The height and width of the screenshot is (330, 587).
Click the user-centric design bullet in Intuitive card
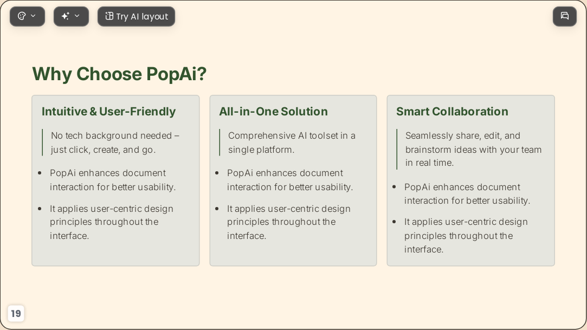click(x=111, y=222)
